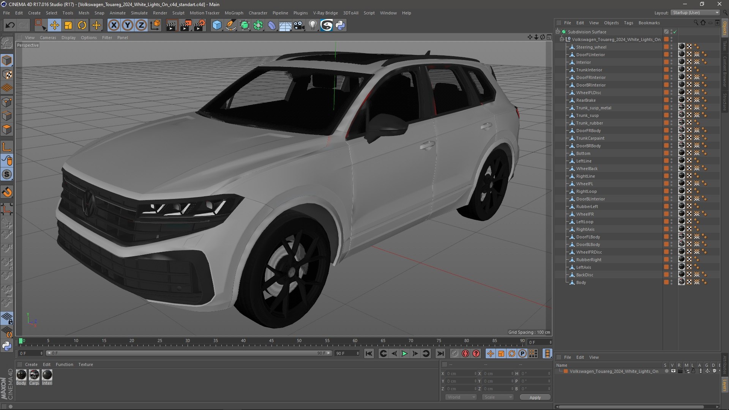Select the Scale tool icon
The image size is (729, 410).
point(68,25)
